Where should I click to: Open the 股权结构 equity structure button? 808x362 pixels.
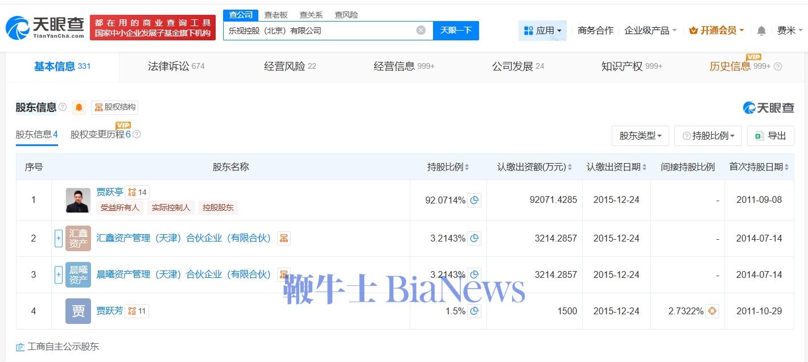[115, 107]
